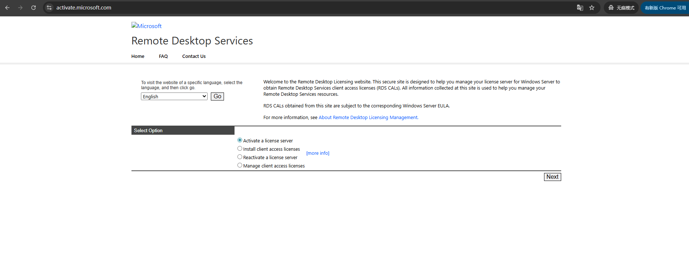Open the English language dropdown
Viewport: 689px width, 280px height.
click(x=174, y=96)
